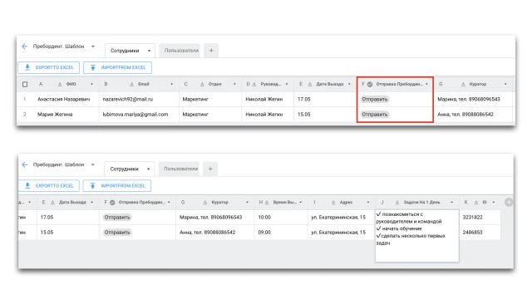Screen dimensions: 532x299
Task: Select the time cell 10:00
Action: (x=281, y=218)
